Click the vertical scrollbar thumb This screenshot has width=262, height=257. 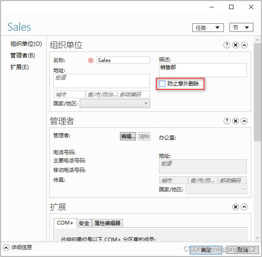257,92
